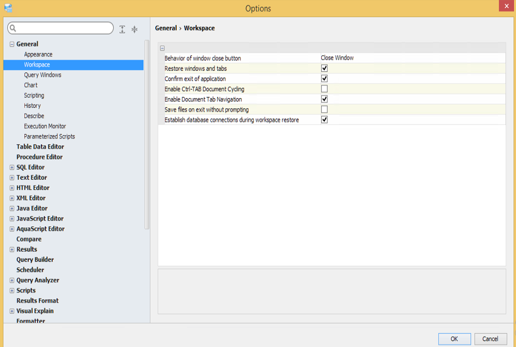Enable Save files on exit without prompting
The image size is (516, 347).
(324, 109)
